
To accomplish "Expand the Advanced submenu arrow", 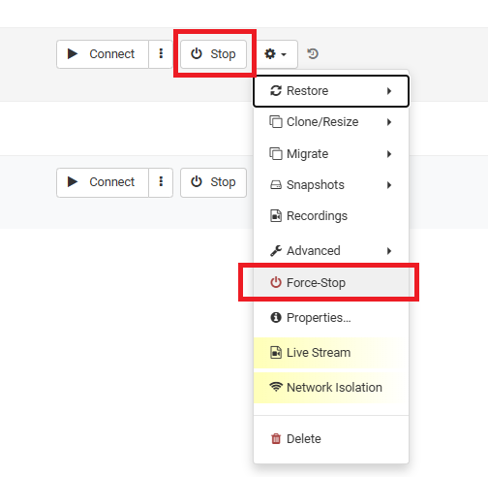I will pos(389,251).
